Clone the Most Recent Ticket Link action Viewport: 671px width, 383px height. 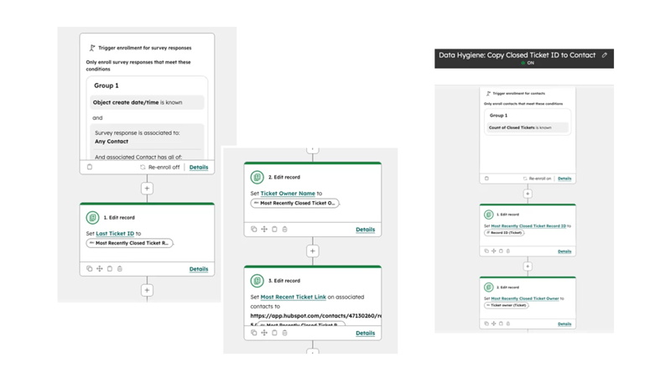(254, 333)
